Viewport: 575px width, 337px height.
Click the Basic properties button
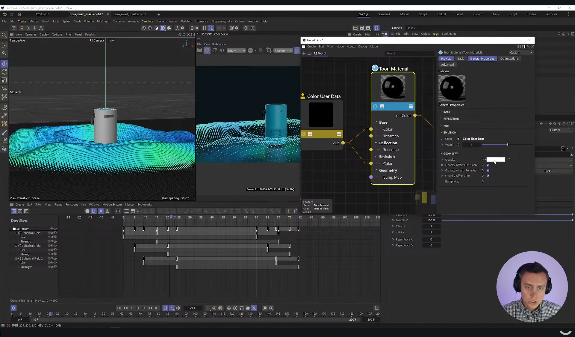461,59
